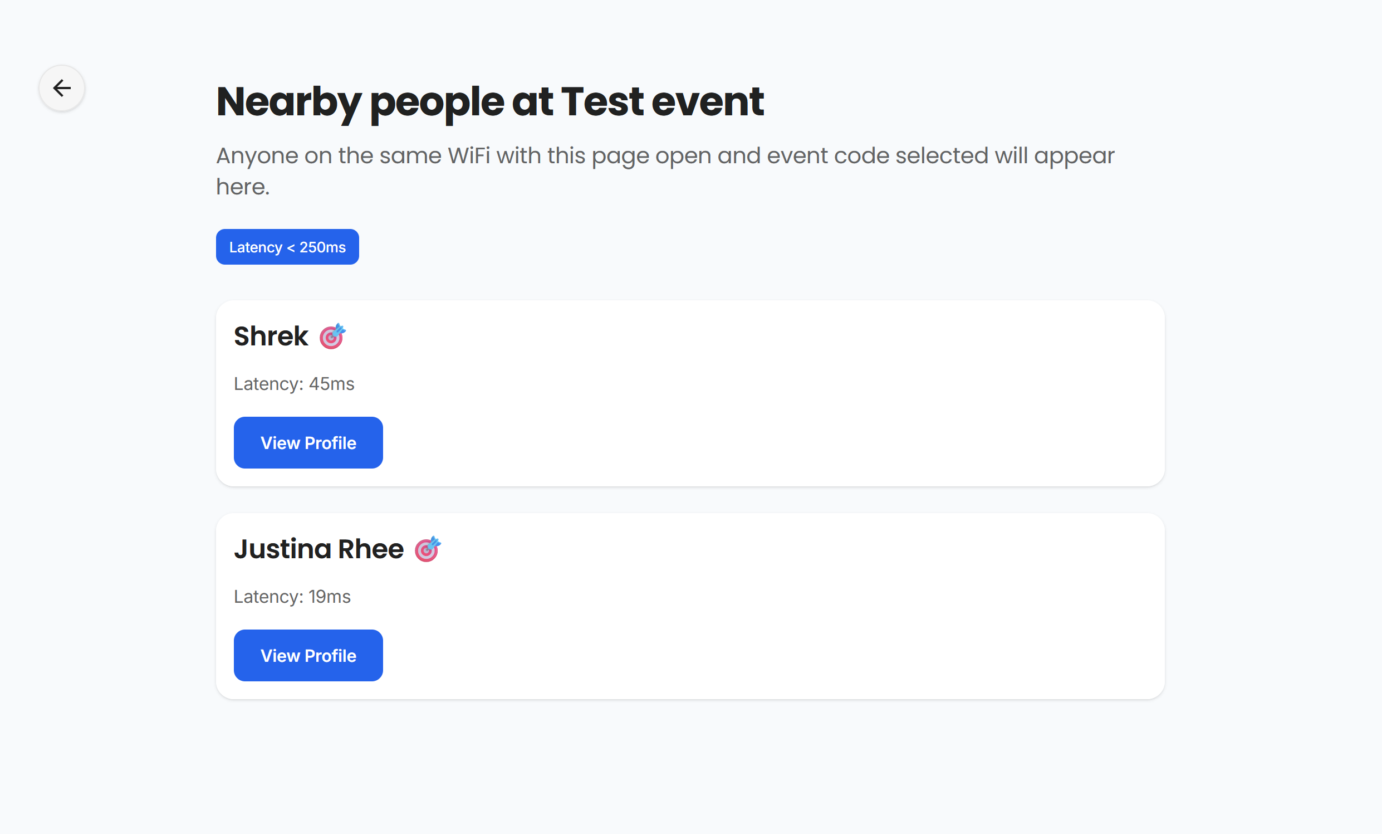Toggle the Latency < 250ms filter chip
1382x834 pixels.
click(x=287, y=247)
